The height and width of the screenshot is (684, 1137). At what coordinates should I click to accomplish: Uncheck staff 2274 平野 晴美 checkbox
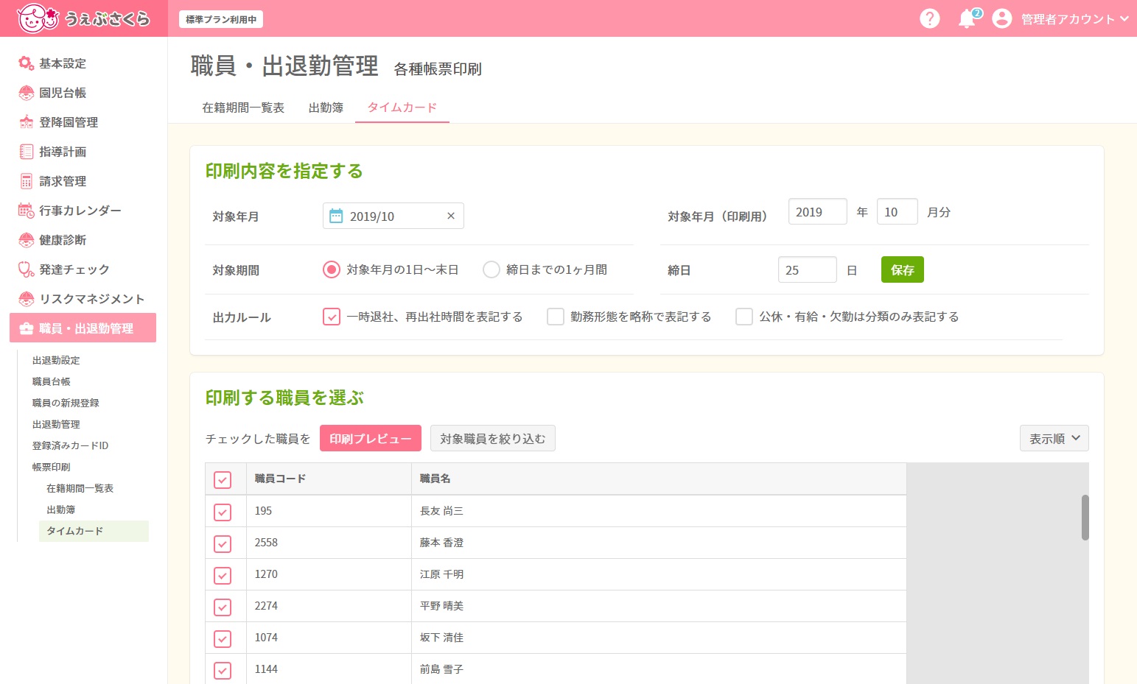223,607
